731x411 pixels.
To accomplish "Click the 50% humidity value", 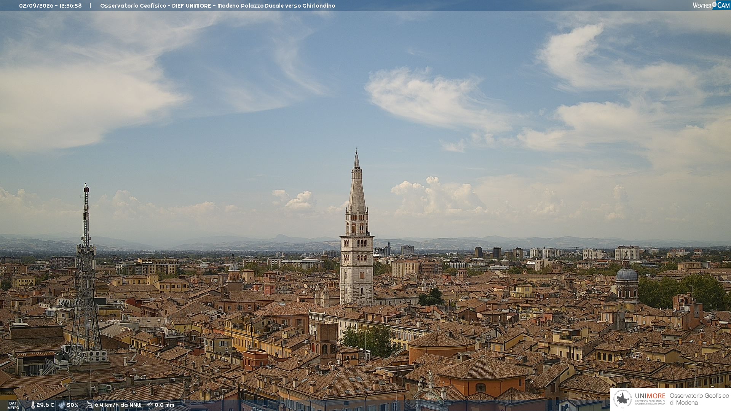I will (72, 405).
